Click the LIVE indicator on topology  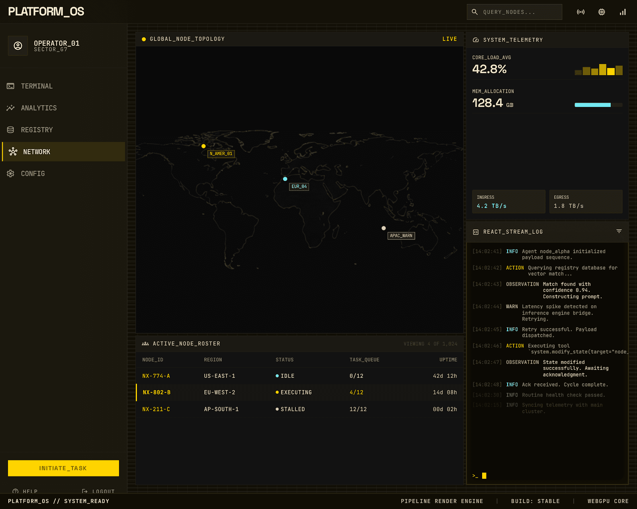(449, 39)
